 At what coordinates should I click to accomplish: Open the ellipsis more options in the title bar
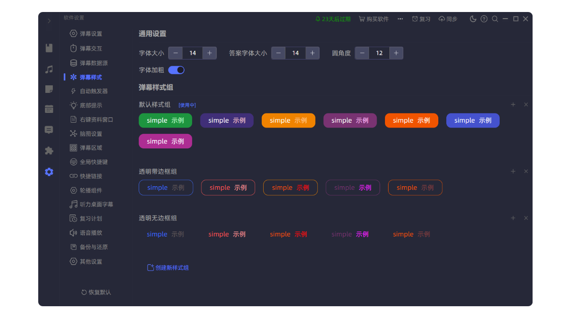coord(400,19)
